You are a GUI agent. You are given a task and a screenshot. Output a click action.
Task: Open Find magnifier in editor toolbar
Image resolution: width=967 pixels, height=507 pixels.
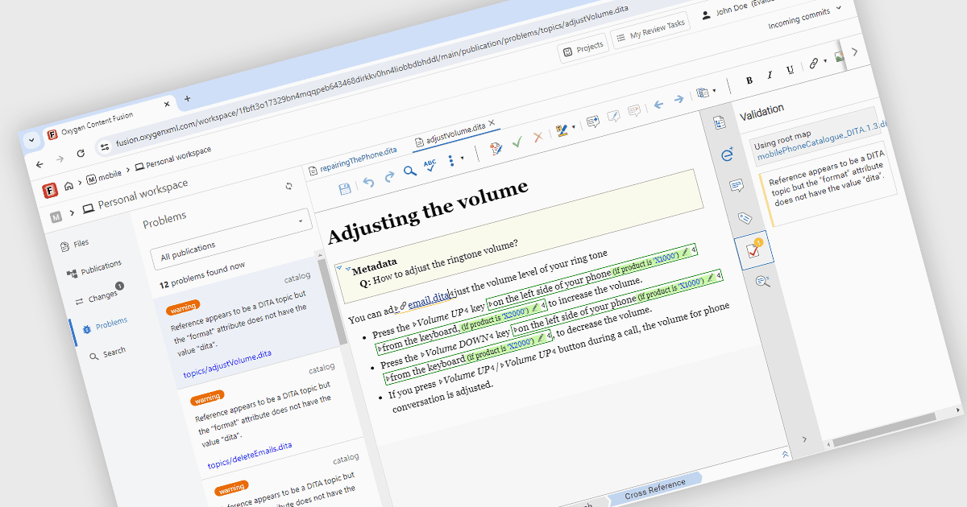(409, 171)
